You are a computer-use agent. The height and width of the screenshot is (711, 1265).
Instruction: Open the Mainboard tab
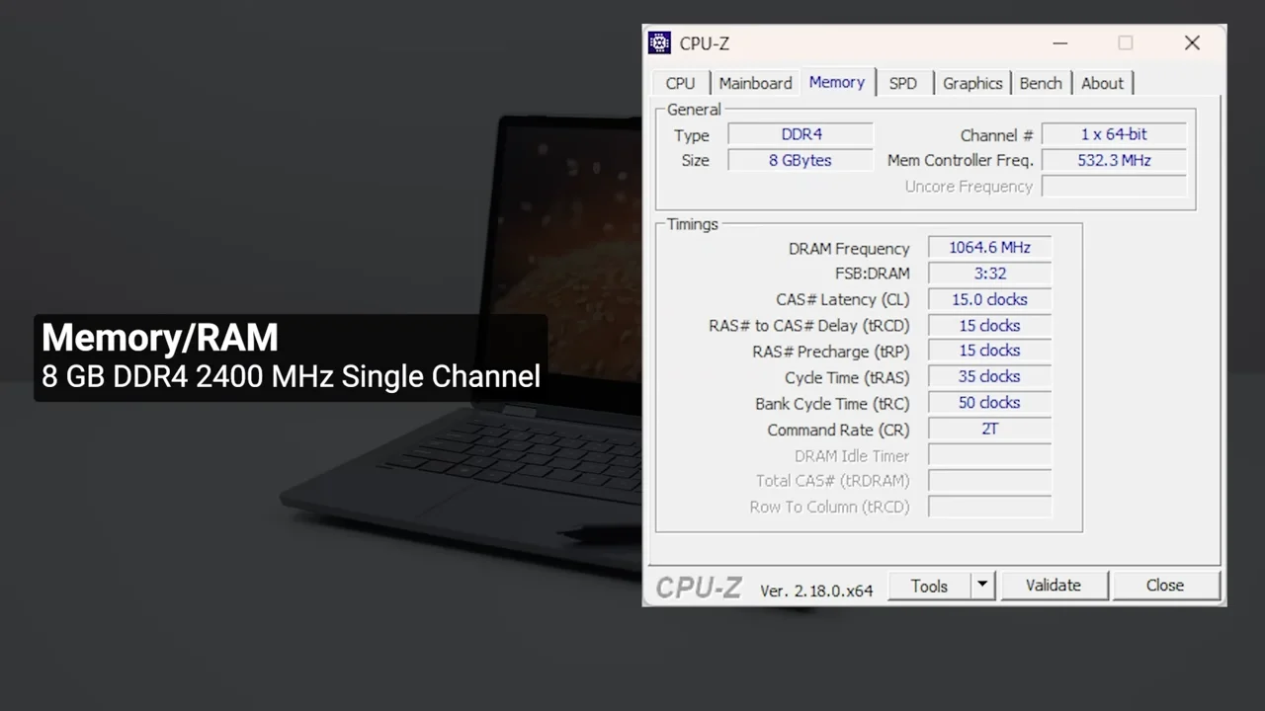click(755, 84)
